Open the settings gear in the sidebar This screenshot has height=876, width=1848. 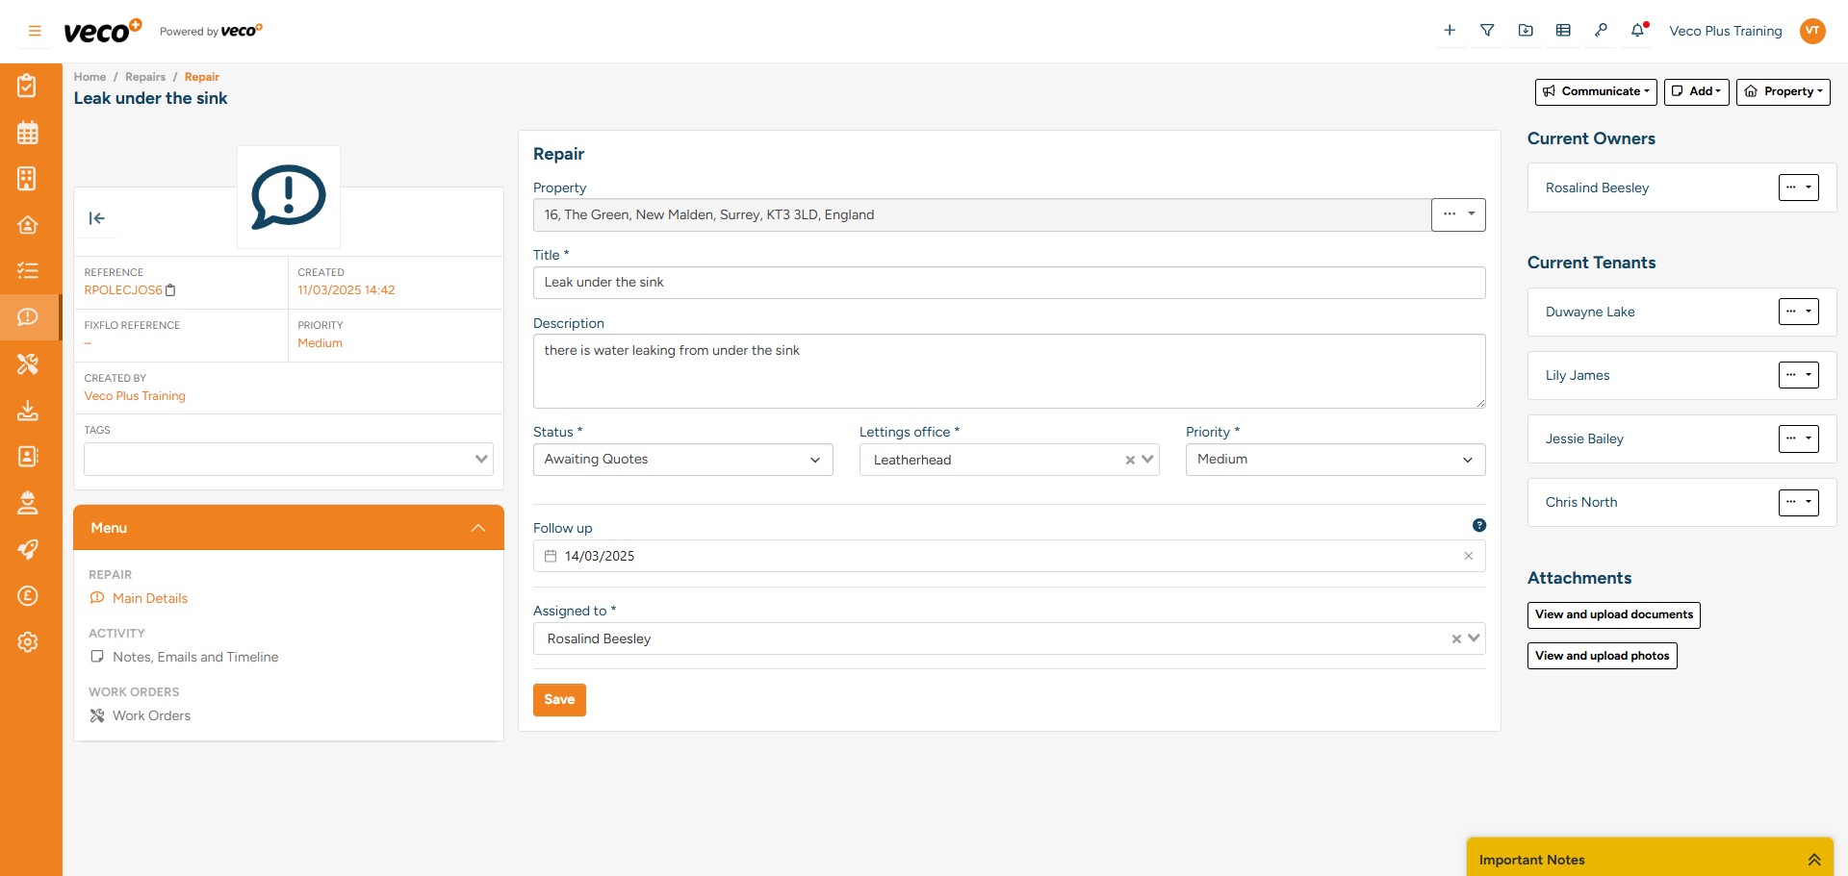click(28, 642)
